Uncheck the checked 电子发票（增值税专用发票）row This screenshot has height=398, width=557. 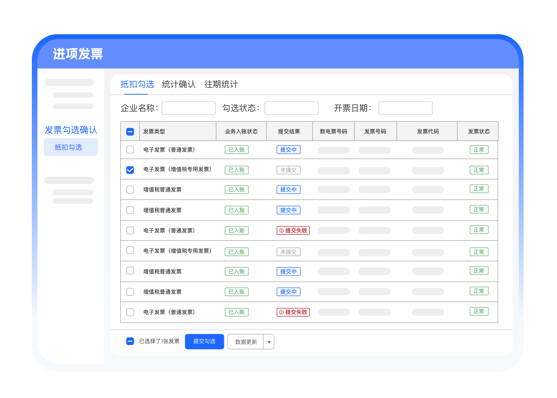[x=130, y=170]
